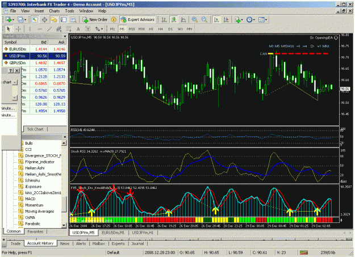
Task: Switch chart to line chart icon
Action: tap(183, 20)
